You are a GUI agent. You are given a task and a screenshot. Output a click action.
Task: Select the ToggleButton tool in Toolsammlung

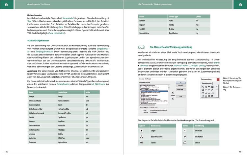pos(212,90)
